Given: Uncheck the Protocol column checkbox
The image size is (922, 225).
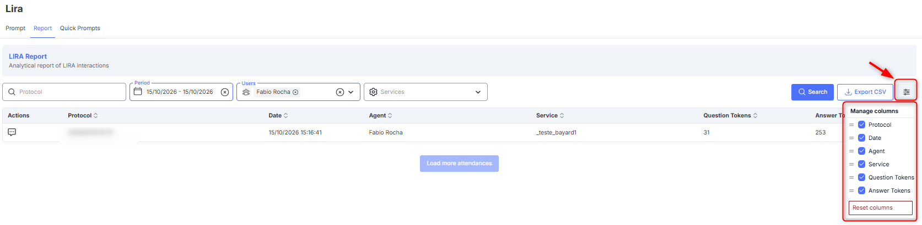Looking at the screenshot, I should click(862, 125).
